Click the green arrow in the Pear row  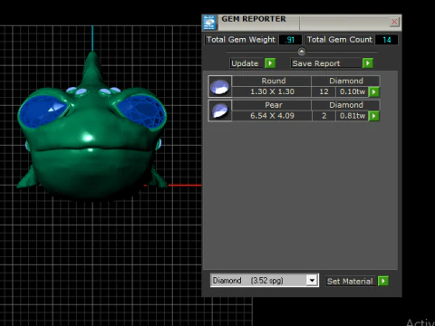point(374,116)
